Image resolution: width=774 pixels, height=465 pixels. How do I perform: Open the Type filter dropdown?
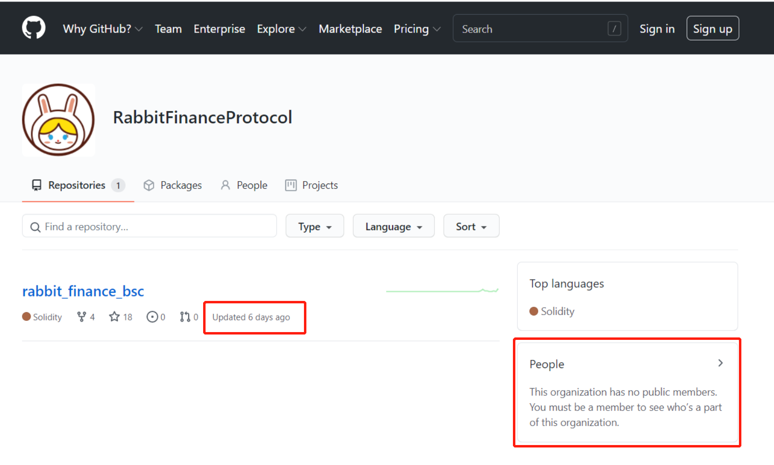315,226
